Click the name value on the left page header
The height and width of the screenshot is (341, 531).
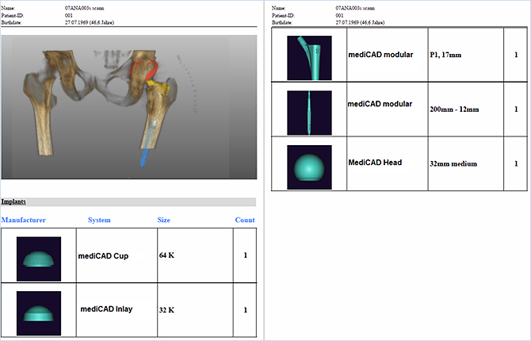pos(84,8)
